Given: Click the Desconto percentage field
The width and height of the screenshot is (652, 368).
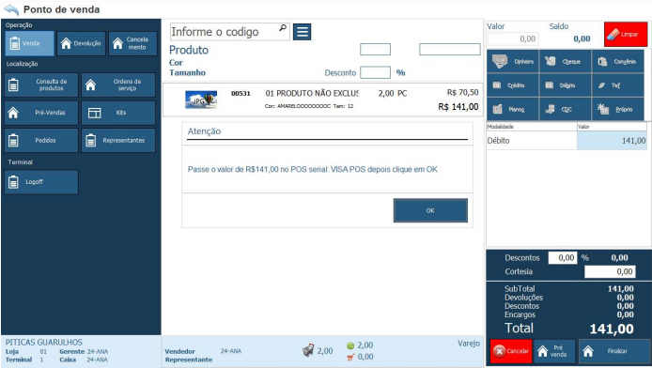Looking at the screenshot, I should (x=375, y=72).
